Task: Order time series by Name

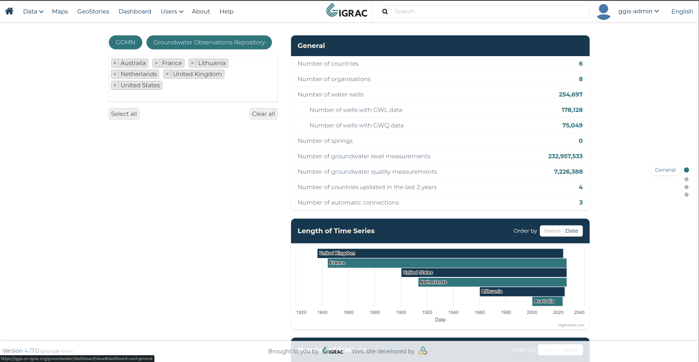Action: pos(552,231)
